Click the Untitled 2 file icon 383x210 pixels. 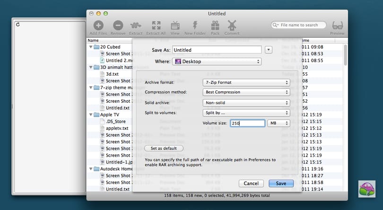103,61
